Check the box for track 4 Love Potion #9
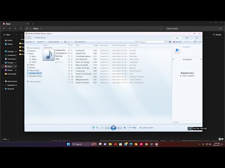The width and height of the screenshot is (225, 168). click(x=69, y=59)
